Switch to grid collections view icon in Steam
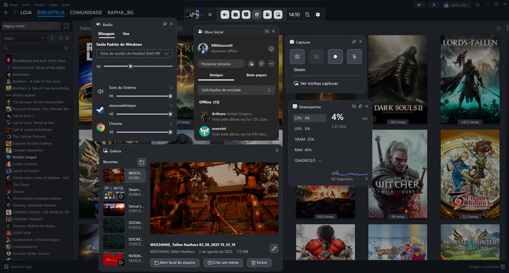Image resolution: width=509 pixels, height=273 pixels. click(66, 26)
